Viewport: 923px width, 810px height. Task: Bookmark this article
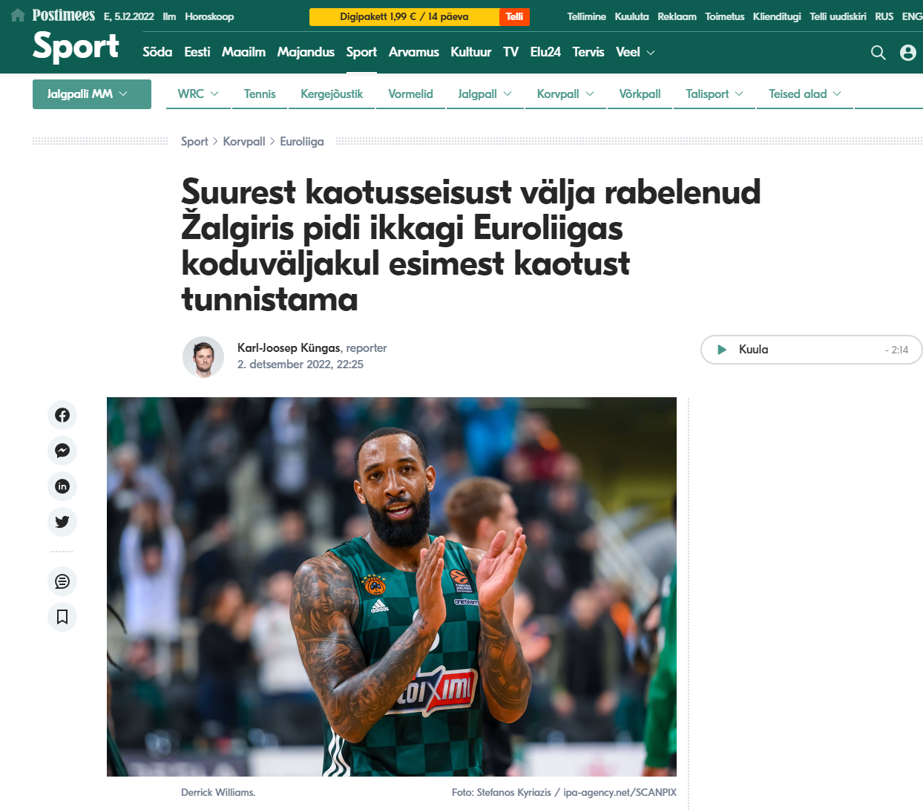(62, 617)
